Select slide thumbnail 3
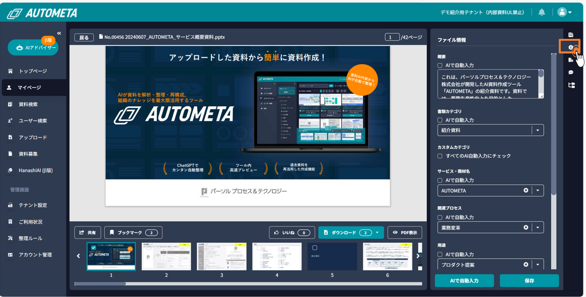This screenshot has height=297, width=586. pyautogui.click(x=221, y=256)
